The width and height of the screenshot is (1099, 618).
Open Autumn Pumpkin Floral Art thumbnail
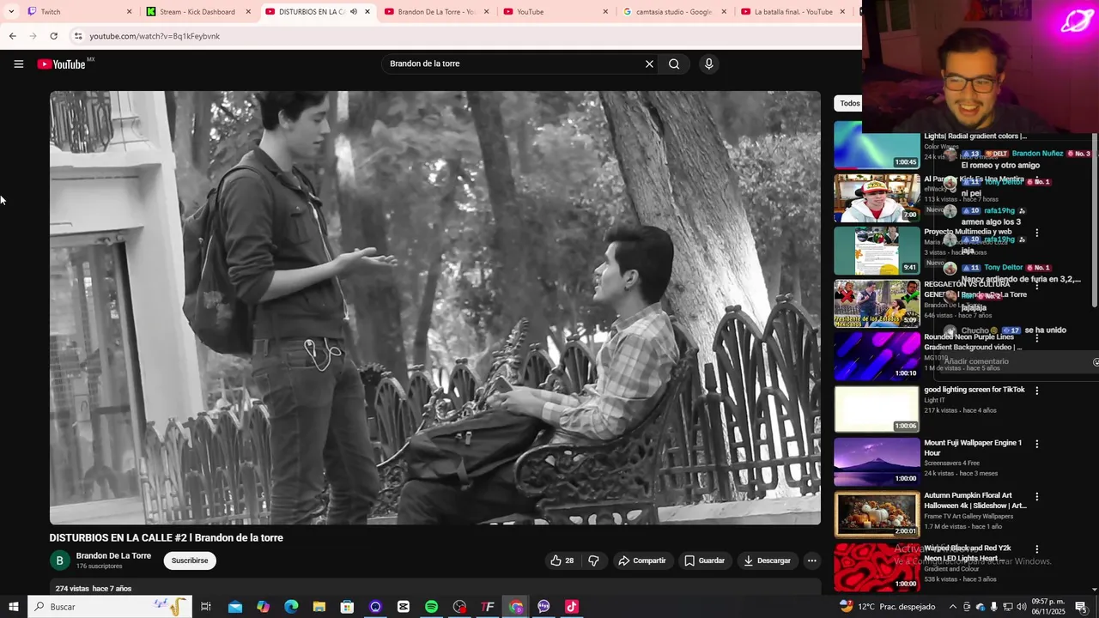click(x=877, y=514)
